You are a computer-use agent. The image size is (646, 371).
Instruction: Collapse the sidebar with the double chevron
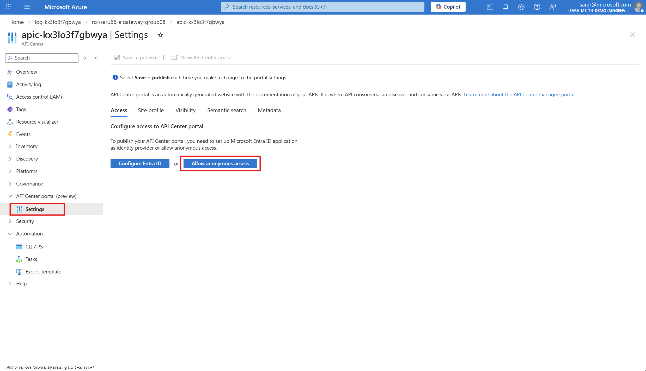click(x=96, y=58)
